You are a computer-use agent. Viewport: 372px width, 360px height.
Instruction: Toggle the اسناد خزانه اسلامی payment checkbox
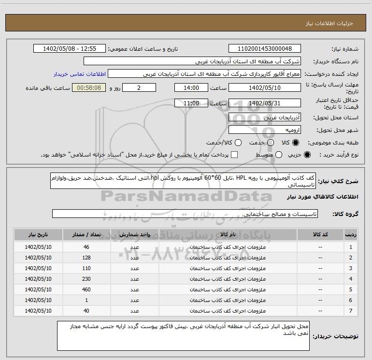pyautogui.click(x=234, y=155)
